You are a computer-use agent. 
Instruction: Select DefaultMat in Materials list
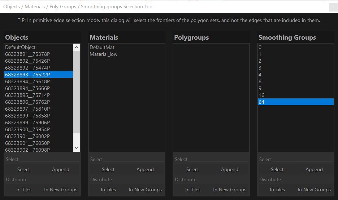[x=126, y=47]
